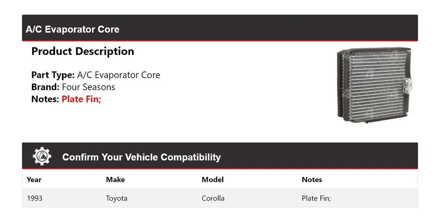The image size is (440, 222).
Task: Click the Model column header
Action: (x=213, y=179)
